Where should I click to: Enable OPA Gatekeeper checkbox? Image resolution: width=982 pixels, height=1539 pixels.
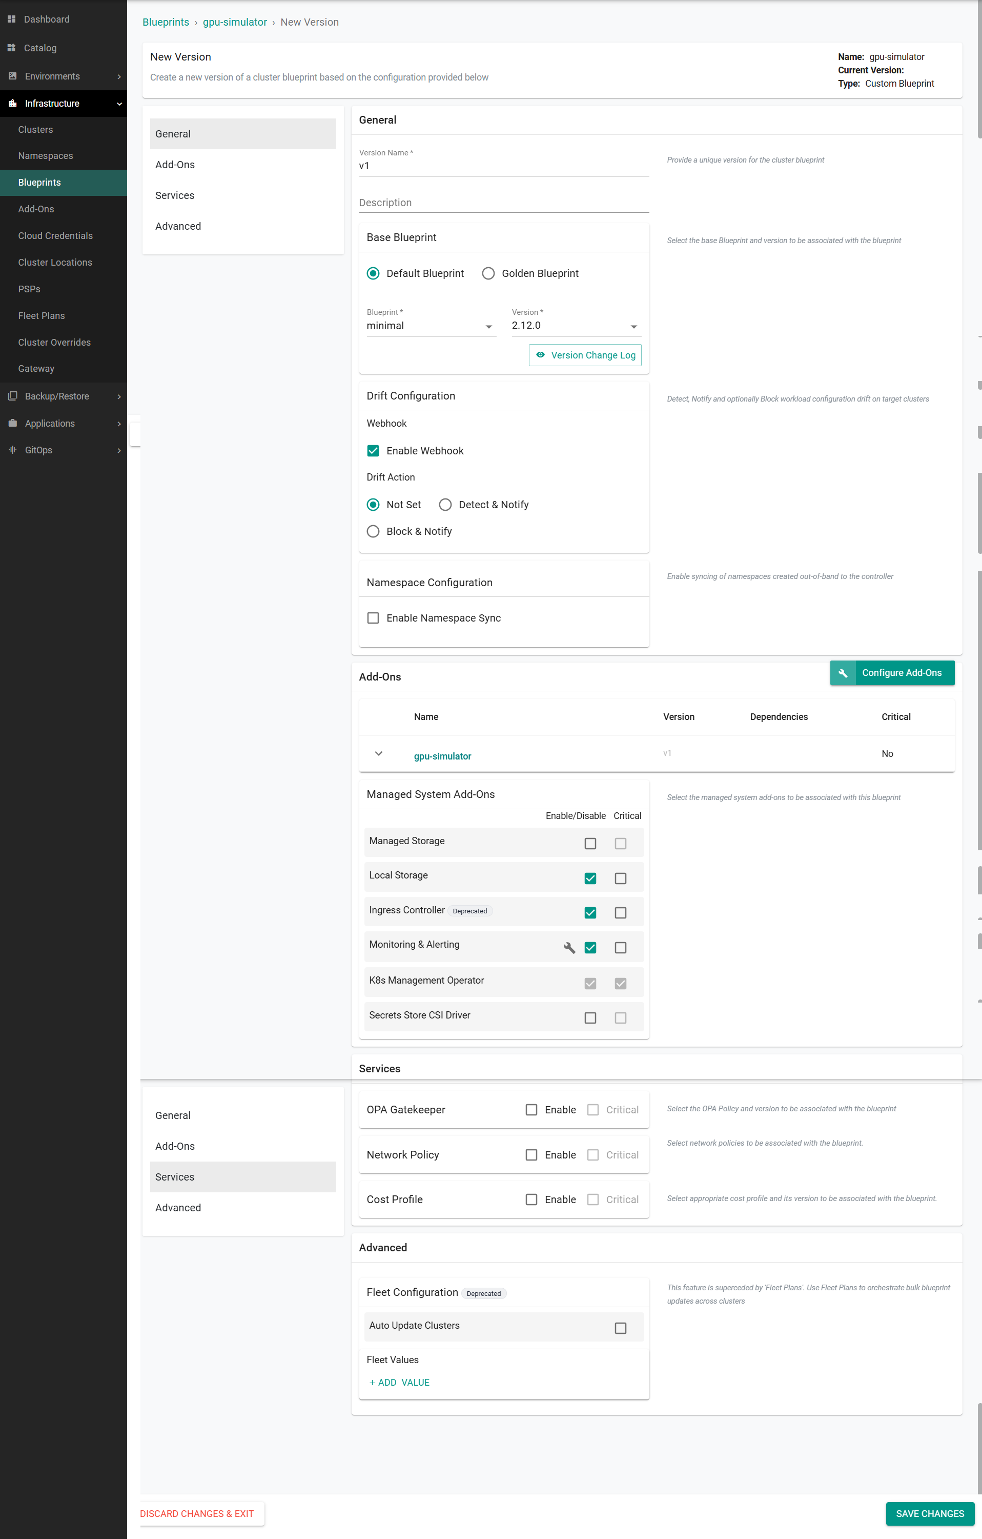pyautogui.click(x=531, y=1110)
